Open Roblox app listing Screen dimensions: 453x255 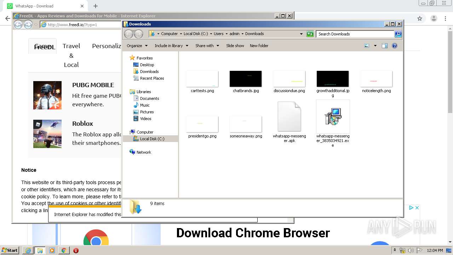point(82,124)
